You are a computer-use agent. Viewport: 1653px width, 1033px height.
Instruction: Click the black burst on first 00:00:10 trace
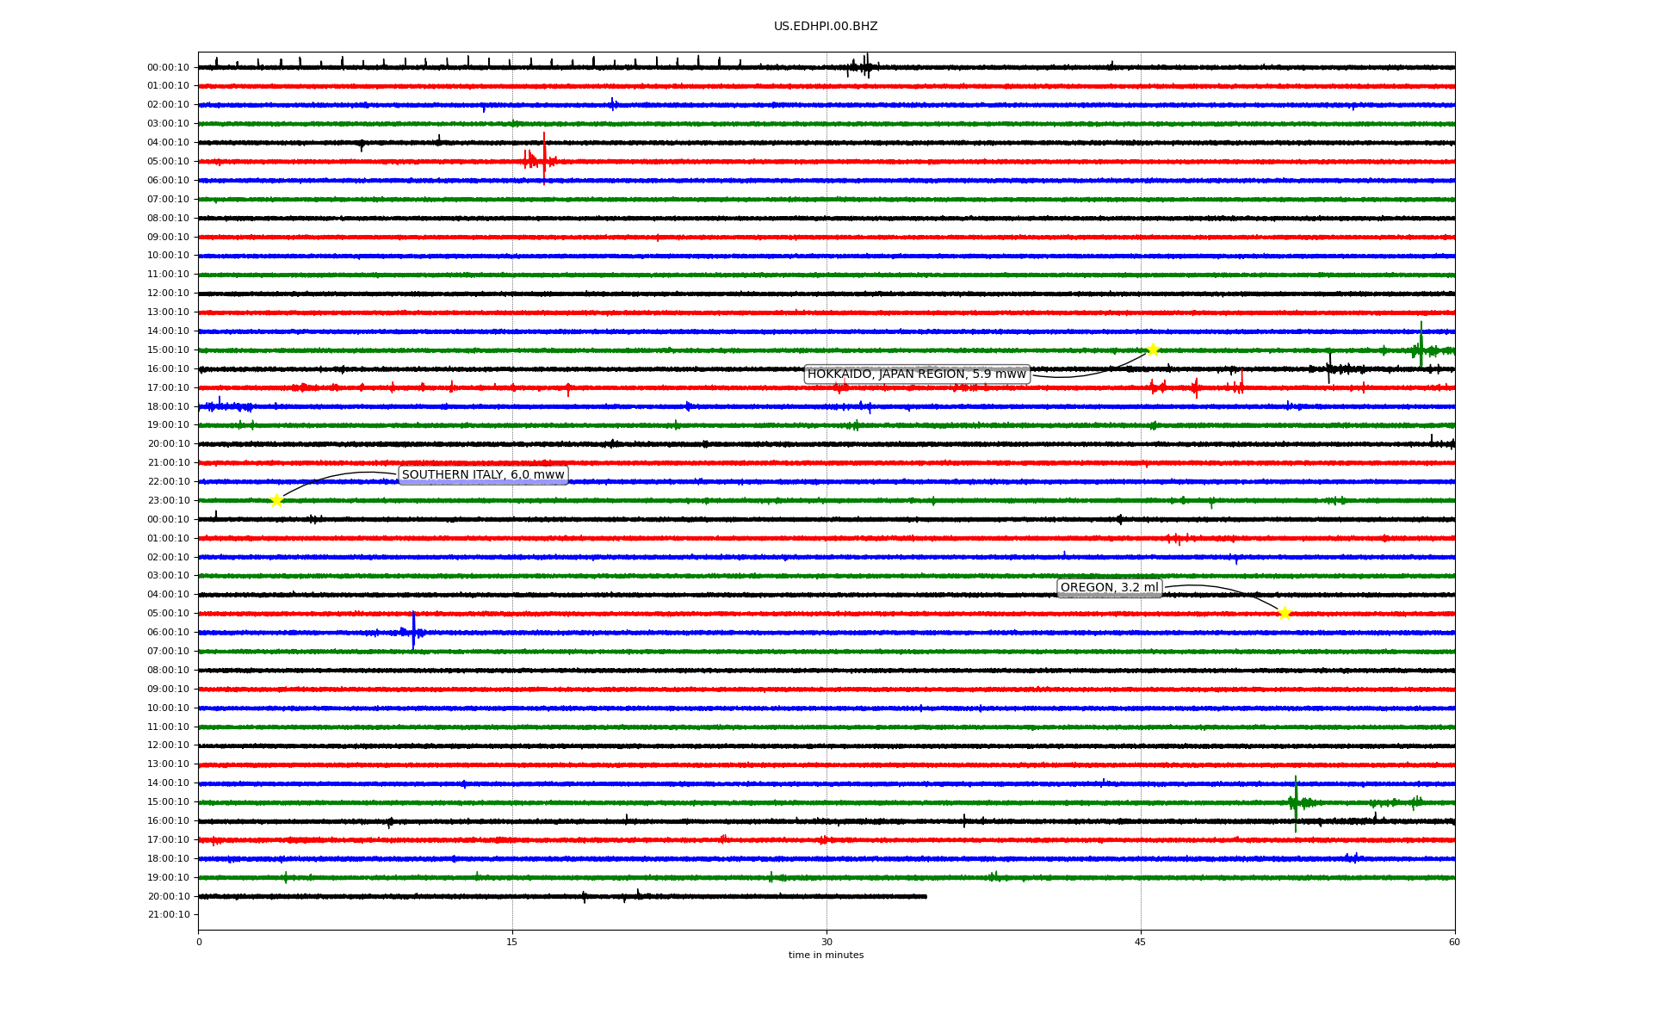click(865, 66)
